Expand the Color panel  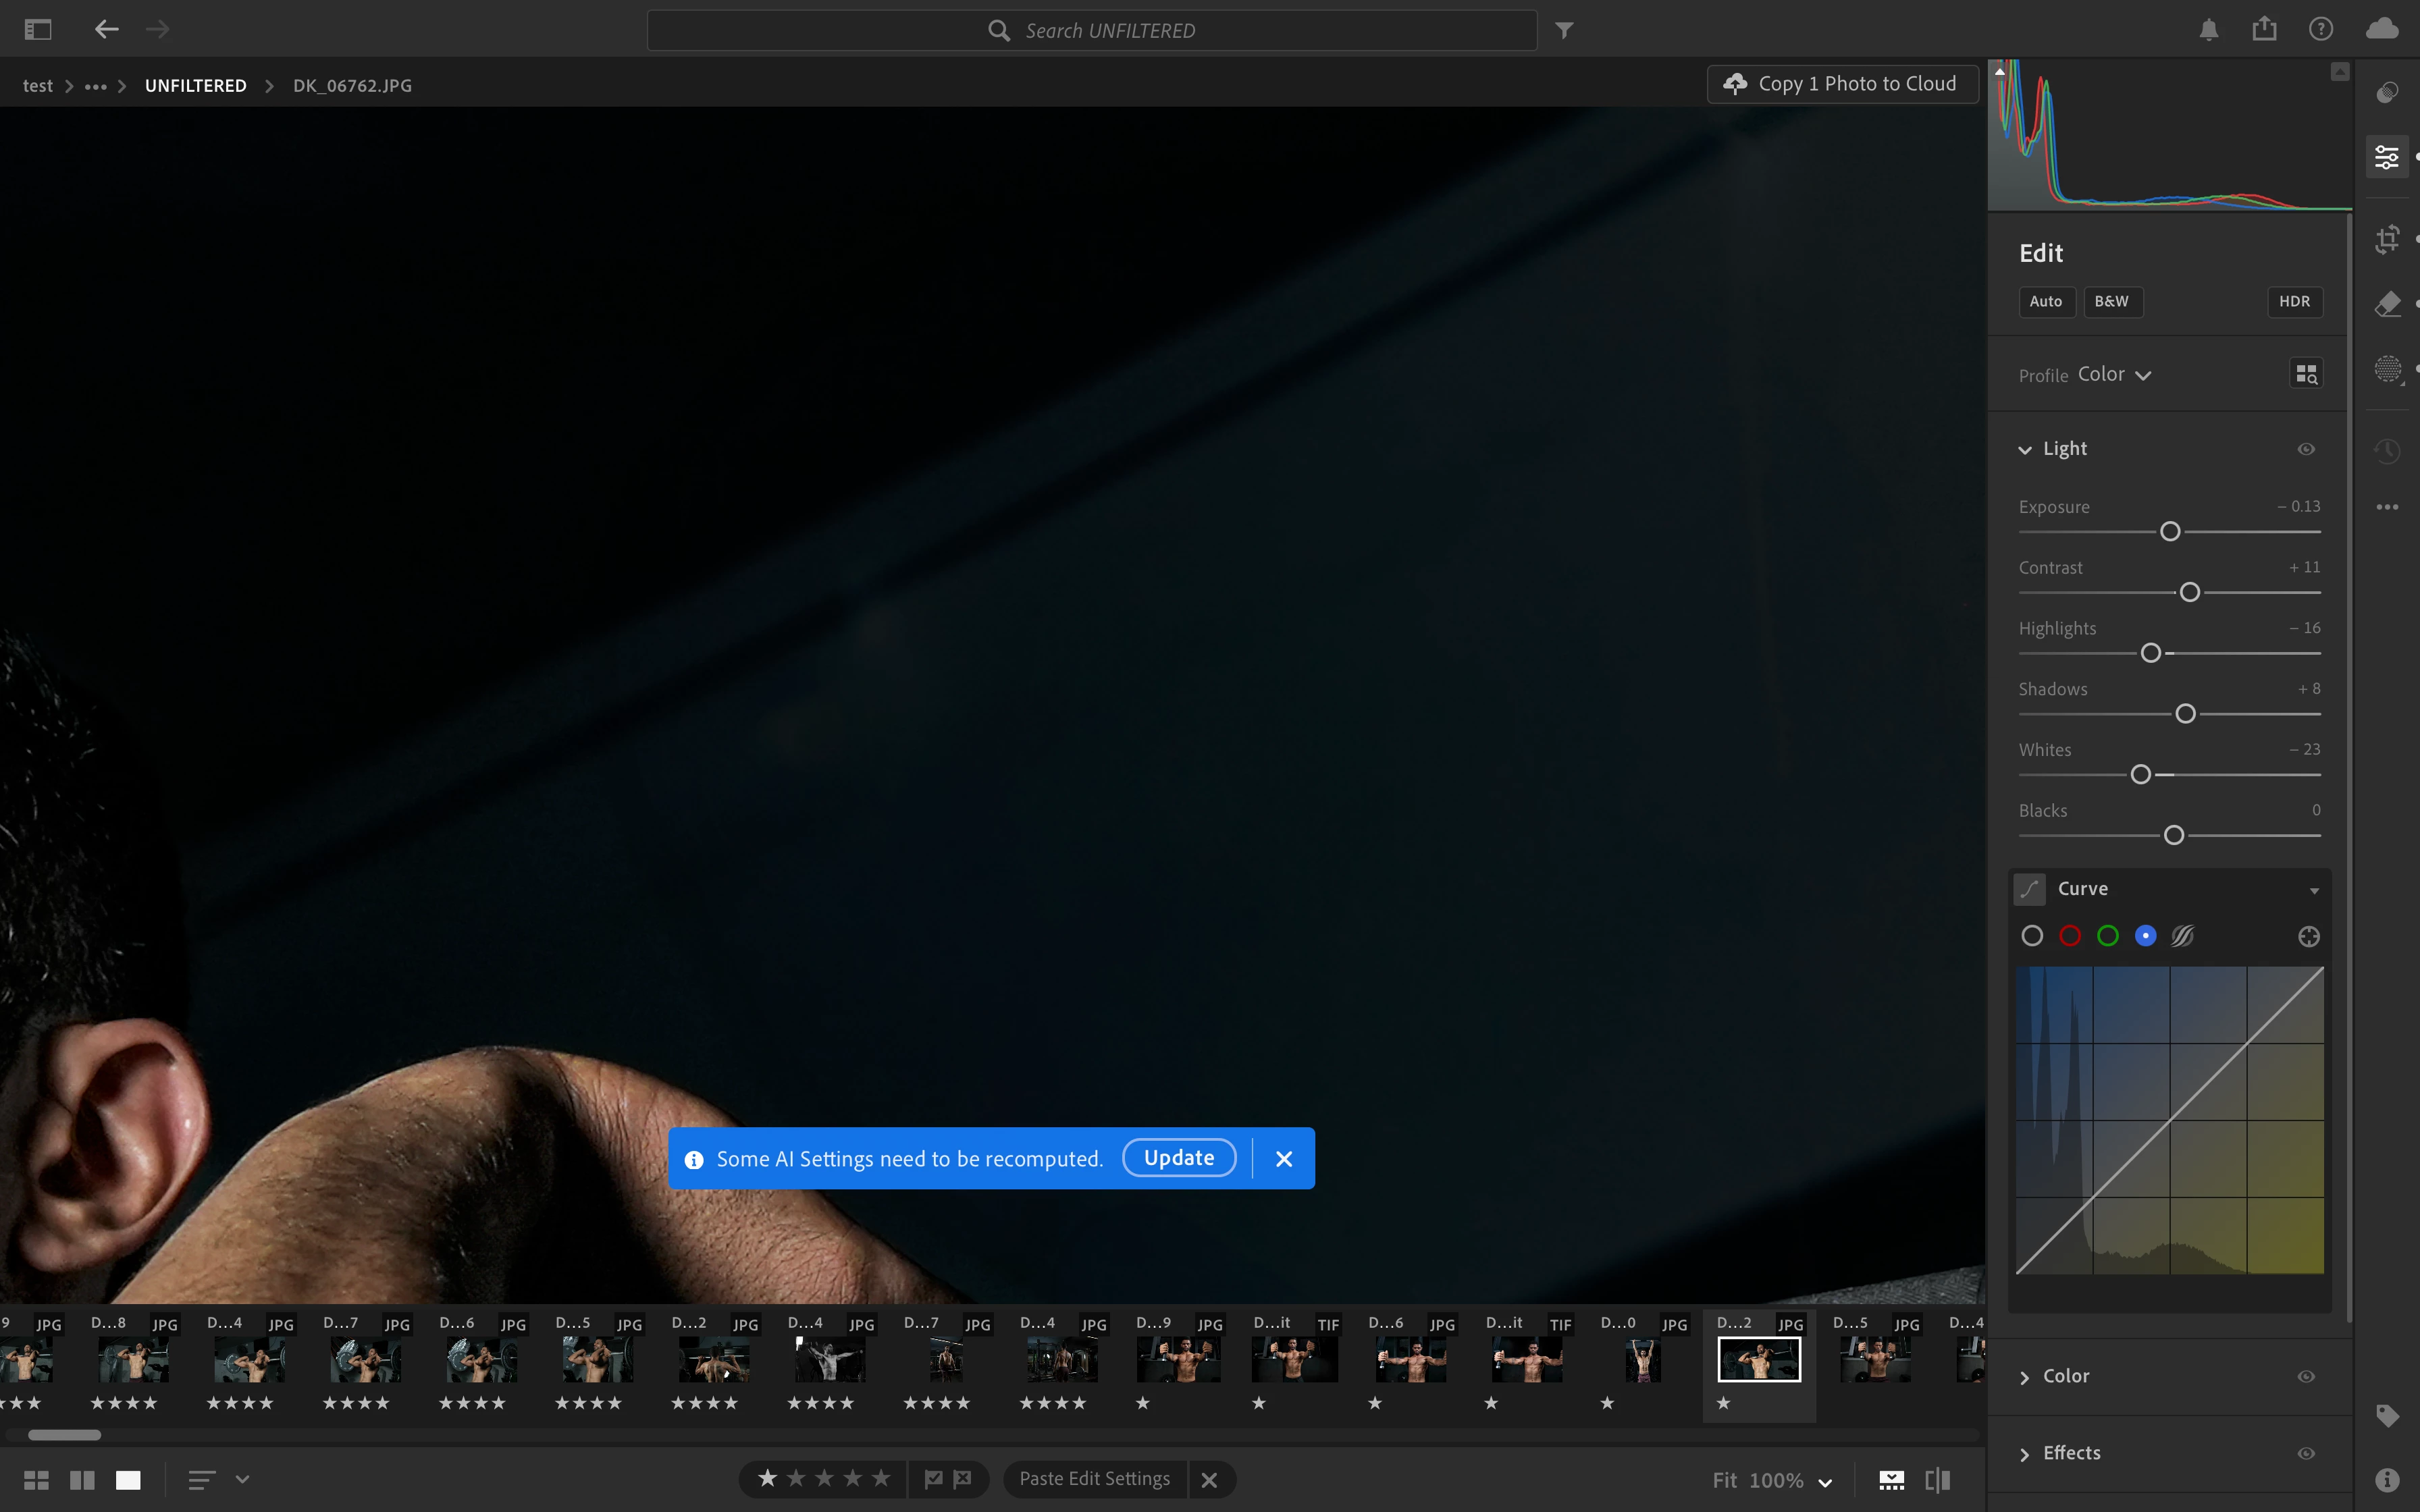point(2065,1376)
